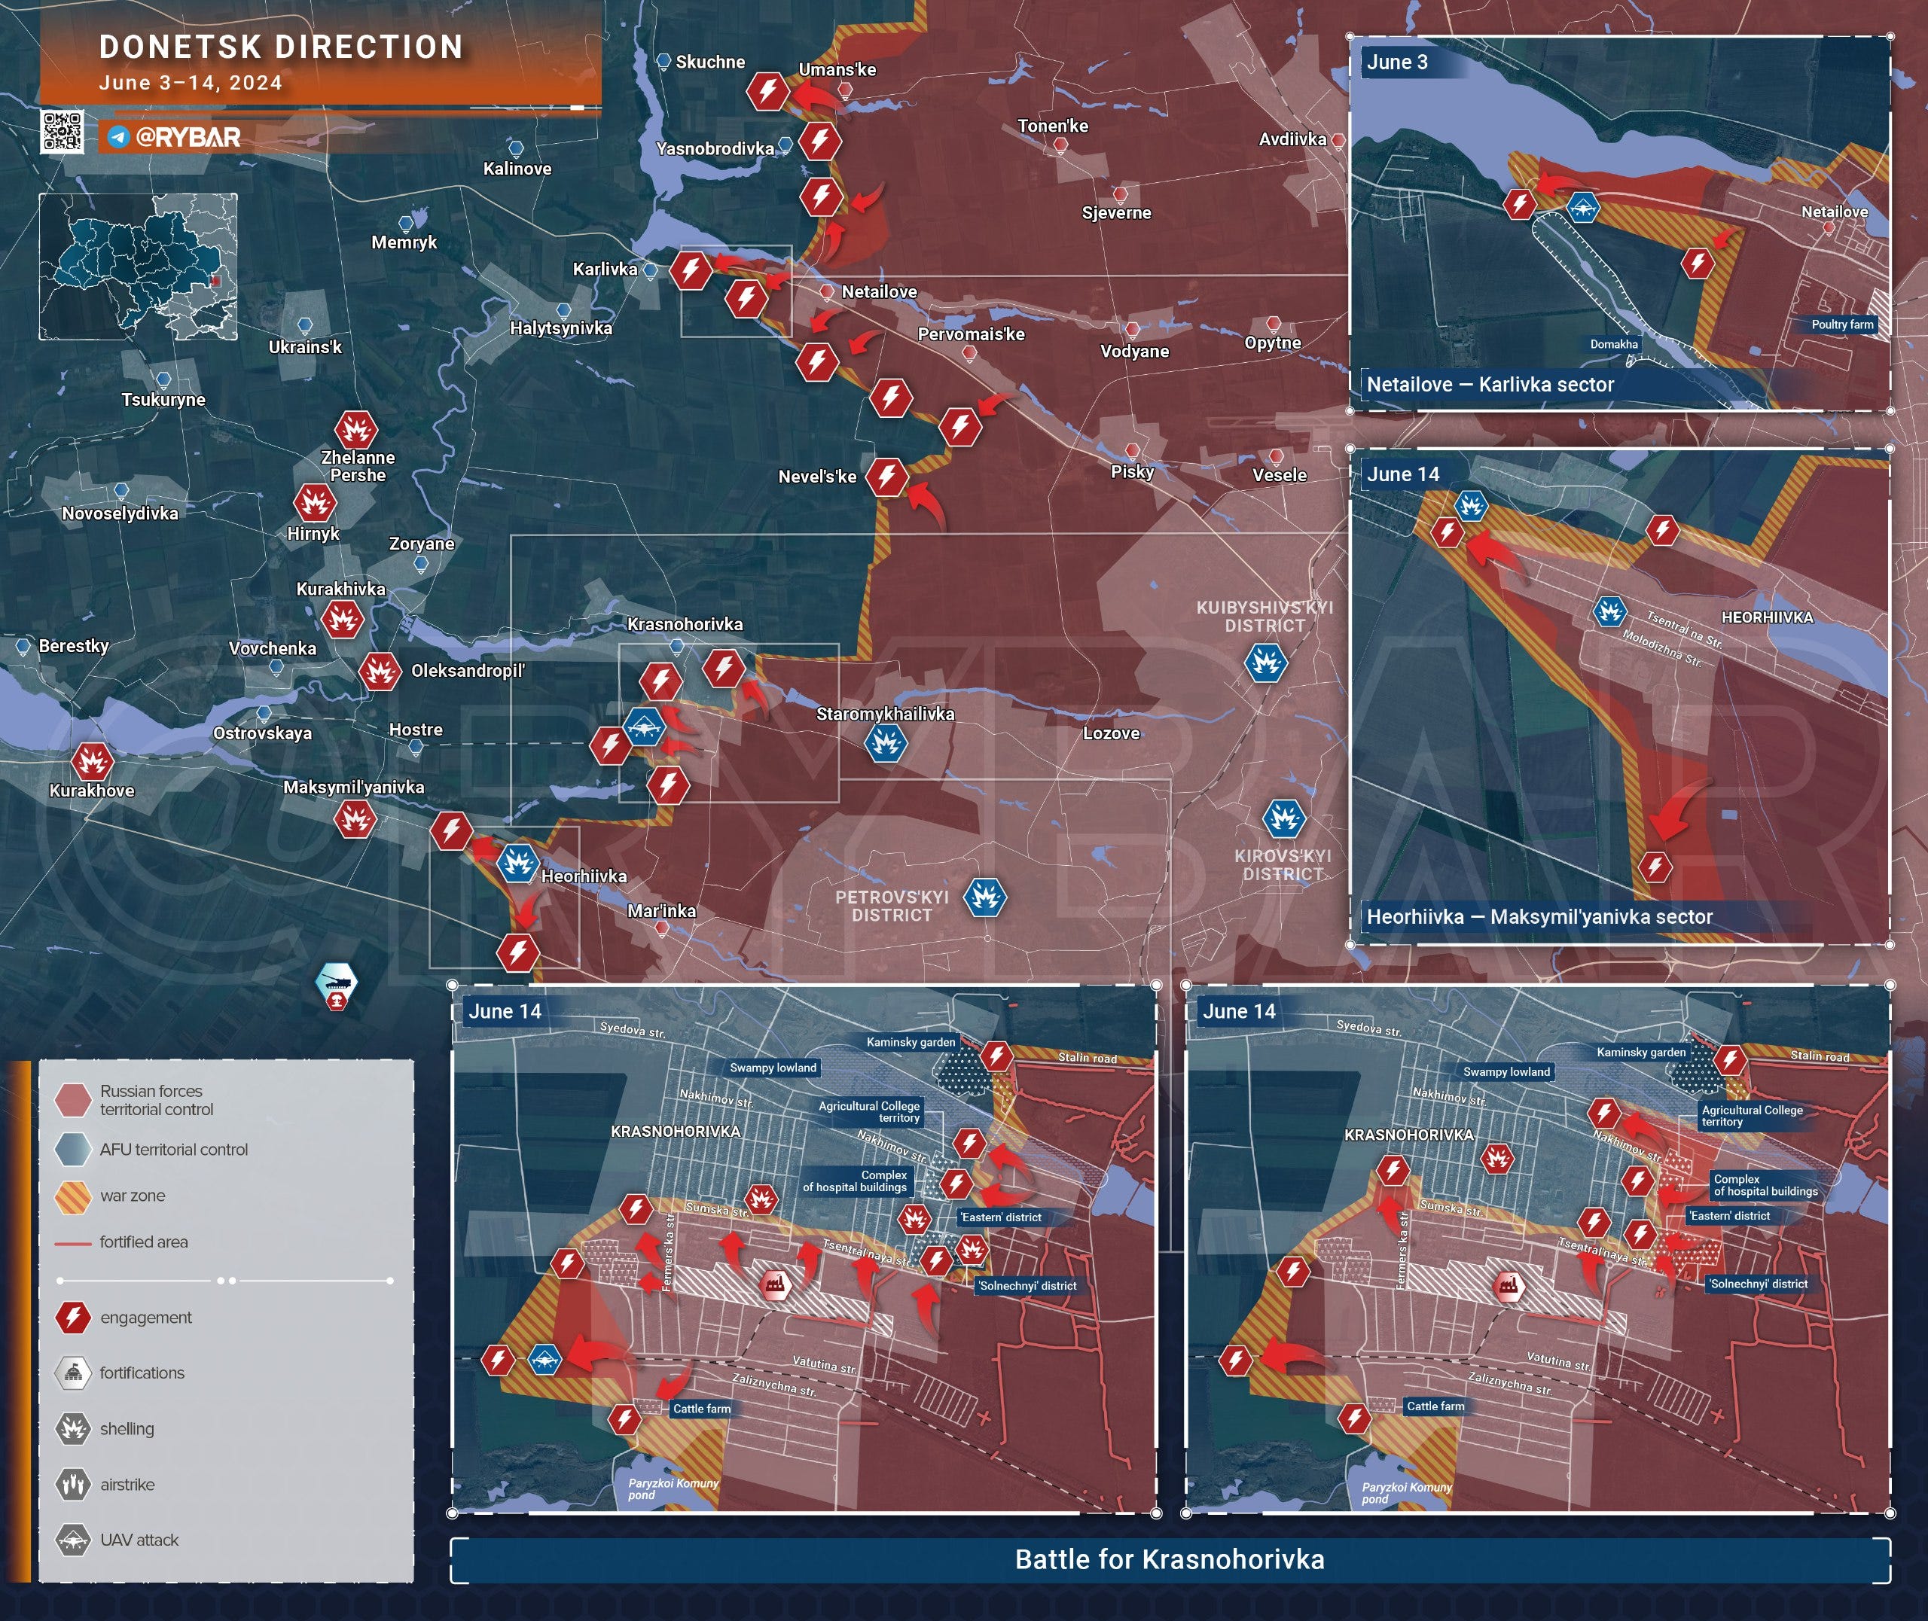
Task: Click blue shelling icon below Kuibyshivs'kyi District
Action: 1265,663
